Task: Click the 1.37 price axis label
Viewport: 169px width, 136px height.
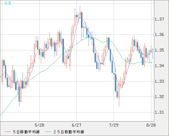Action: [159, 19]
